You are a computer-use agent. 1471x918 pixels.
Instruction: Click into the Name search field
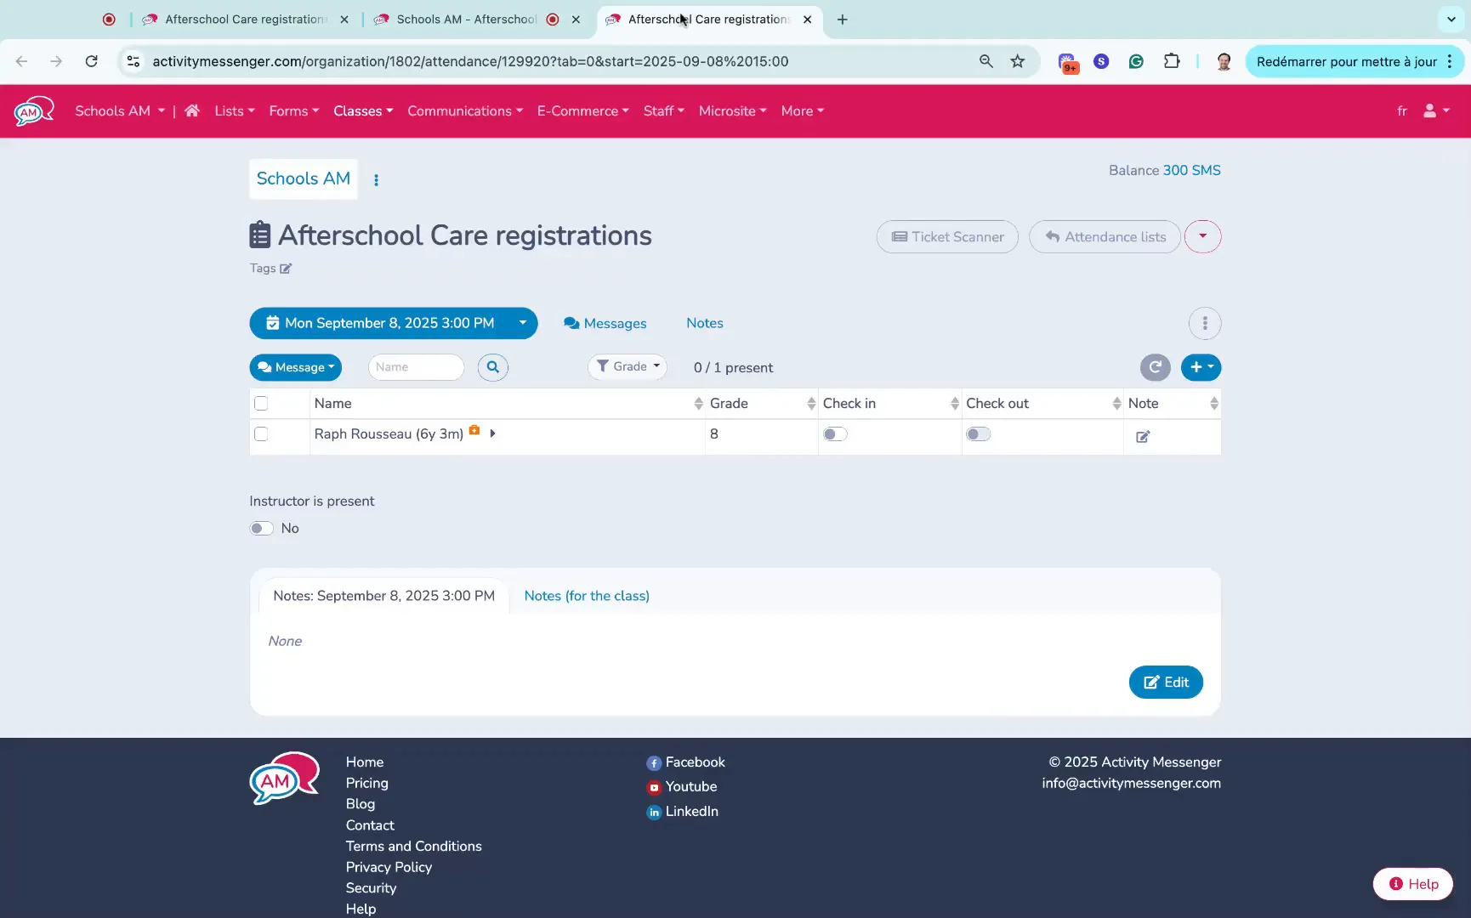tap(416, 367)
